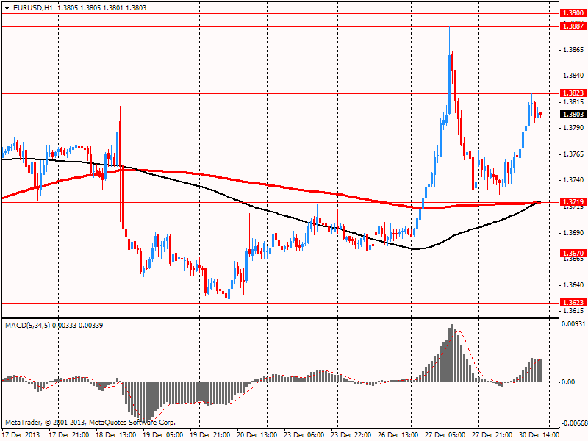Open the chart menu triangle beside EURUSD,H1
The height and width of the screenshot is (441, 588).
(7, 8)
